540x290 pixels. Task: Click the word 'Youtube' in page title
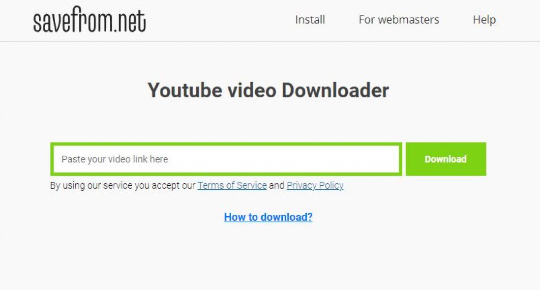pyautogui.click(x=185, y=90)
